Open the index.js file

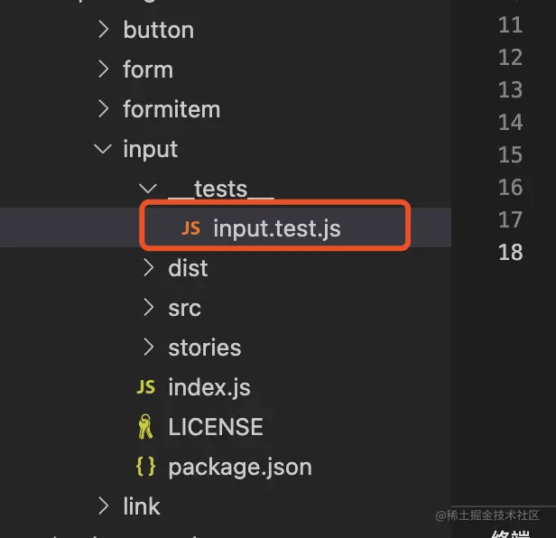209,387
